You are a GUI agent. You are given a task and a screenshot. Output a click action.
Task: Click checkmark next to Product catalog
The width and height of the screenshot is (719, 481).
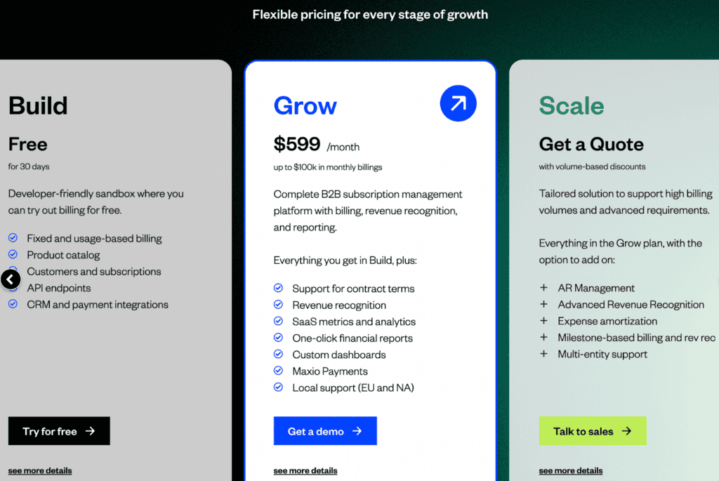(x=13, y=254)
